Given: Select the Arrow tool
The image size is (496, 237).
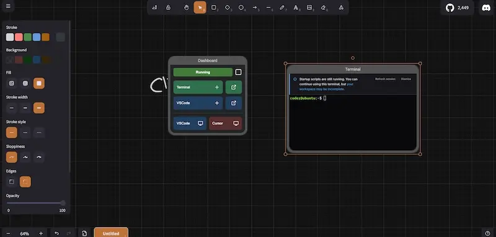Looking at the screenshot, I should 255,7.
